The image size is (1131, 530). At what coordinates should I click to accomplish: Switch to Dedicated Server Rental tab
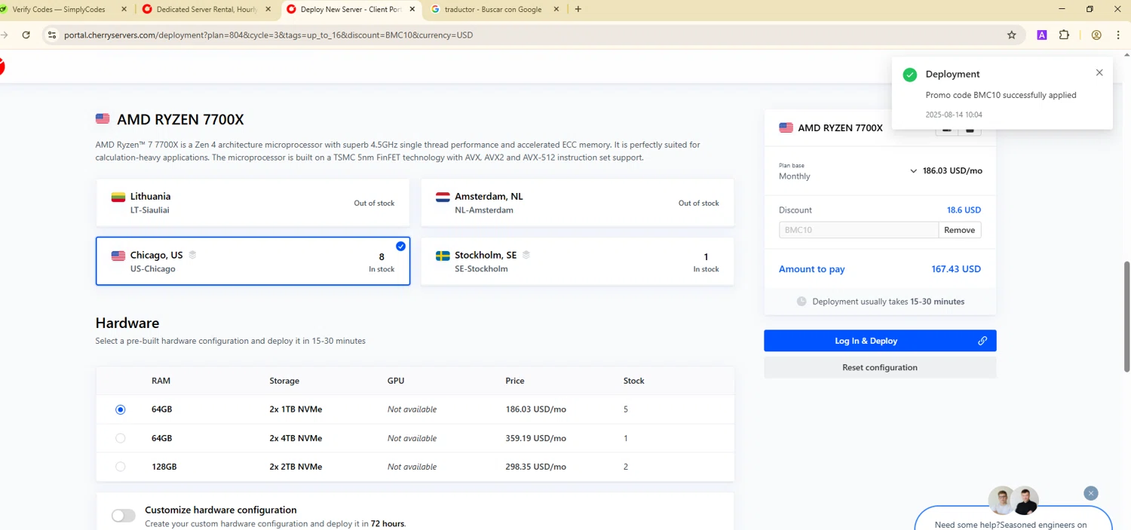(207, 9)
